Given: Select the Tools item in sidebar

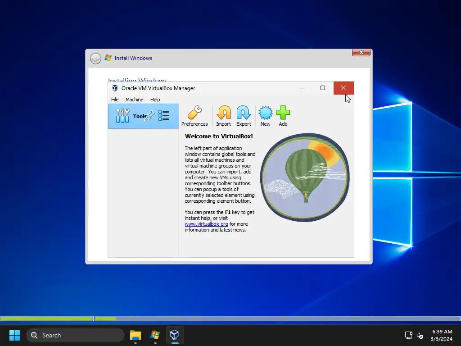Looking at the screenshot, I should click(144, 116).
